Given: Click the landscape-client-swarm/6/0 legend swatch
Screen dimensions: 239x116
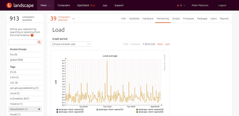Looking at the screenshot, I should (137, 112).
